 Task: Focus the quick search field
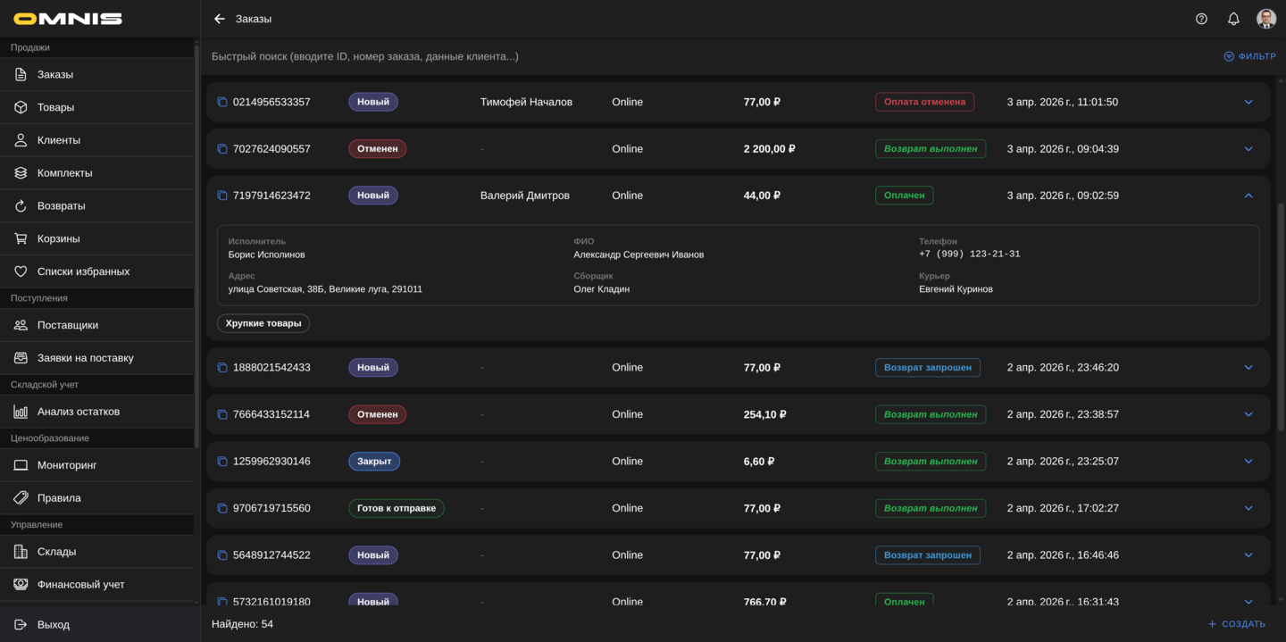click(625, 56)
